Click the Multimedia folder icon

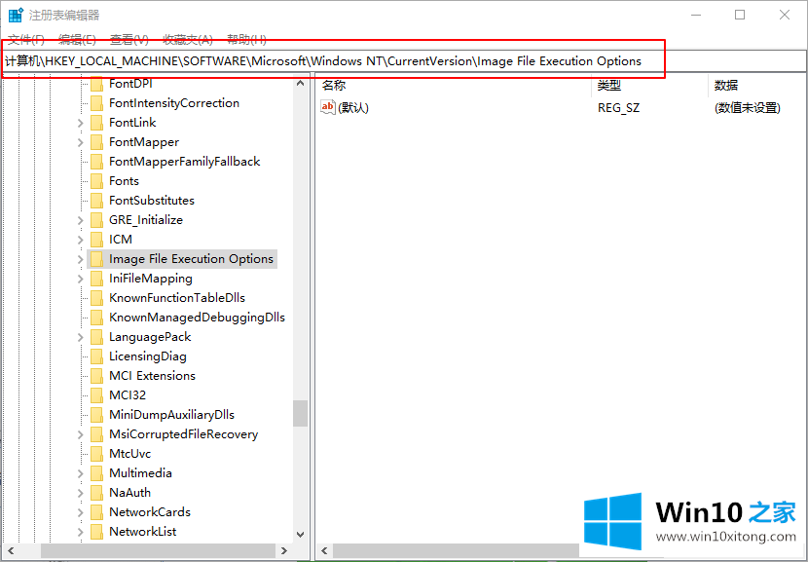click(96, 473)
